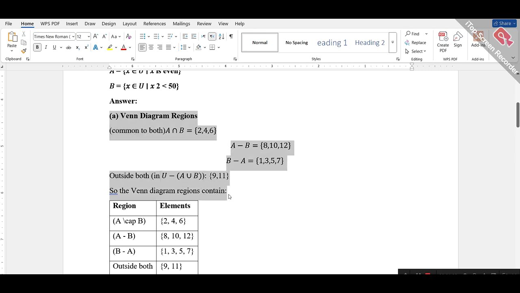The width and height of the screenshot is (520, 293).
Task: Open Paragraph settings dialog launcher
Action: point(235,59)
